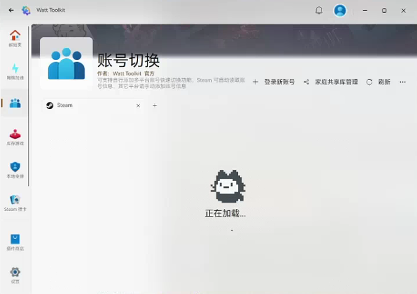Go back using the back arrow
The height and width of the screenshot is (294, 417).
pos(11,10)
